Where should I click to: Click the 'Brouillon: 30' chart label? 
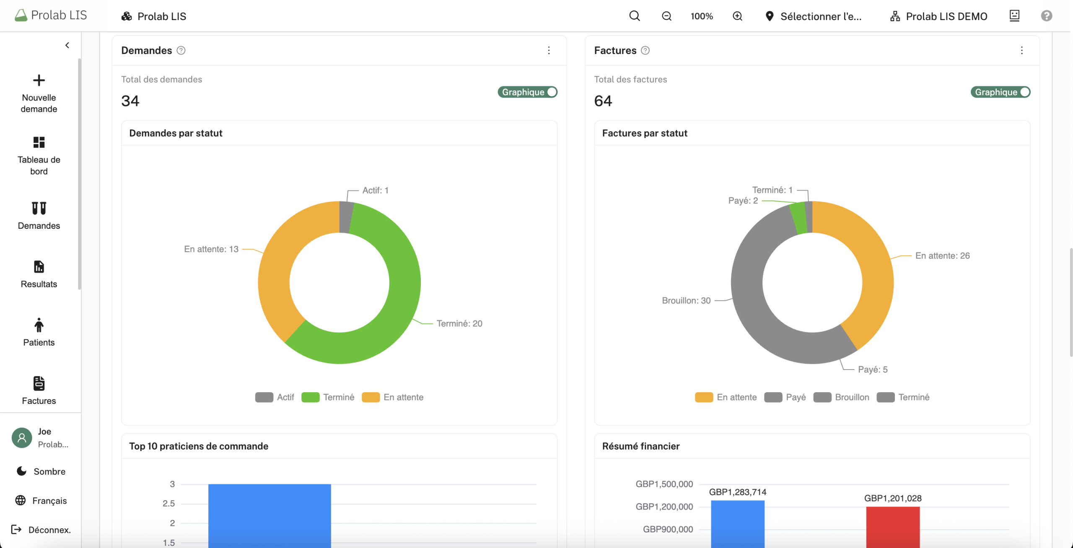pos(686,300)
